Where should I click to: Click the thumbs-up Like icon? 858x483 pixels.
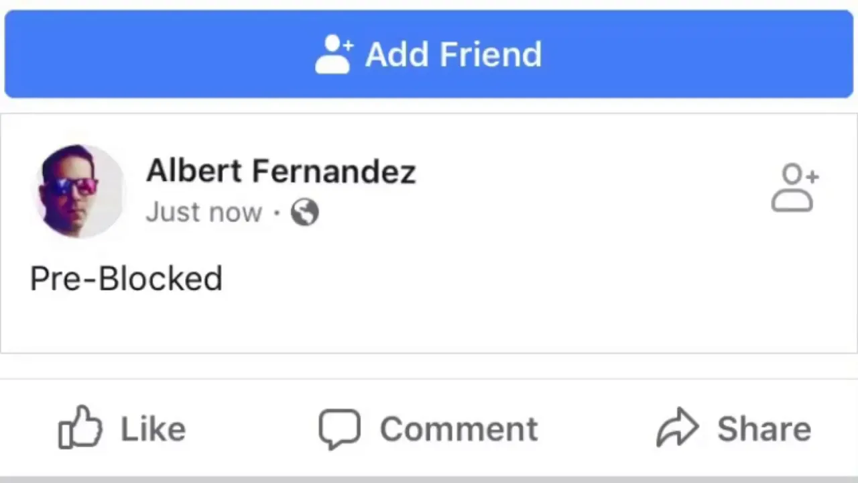coord(80,427)
